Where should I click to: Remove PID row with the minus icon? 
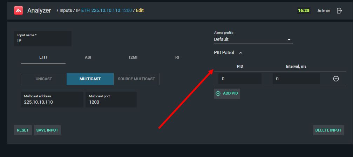coord(336,79)
